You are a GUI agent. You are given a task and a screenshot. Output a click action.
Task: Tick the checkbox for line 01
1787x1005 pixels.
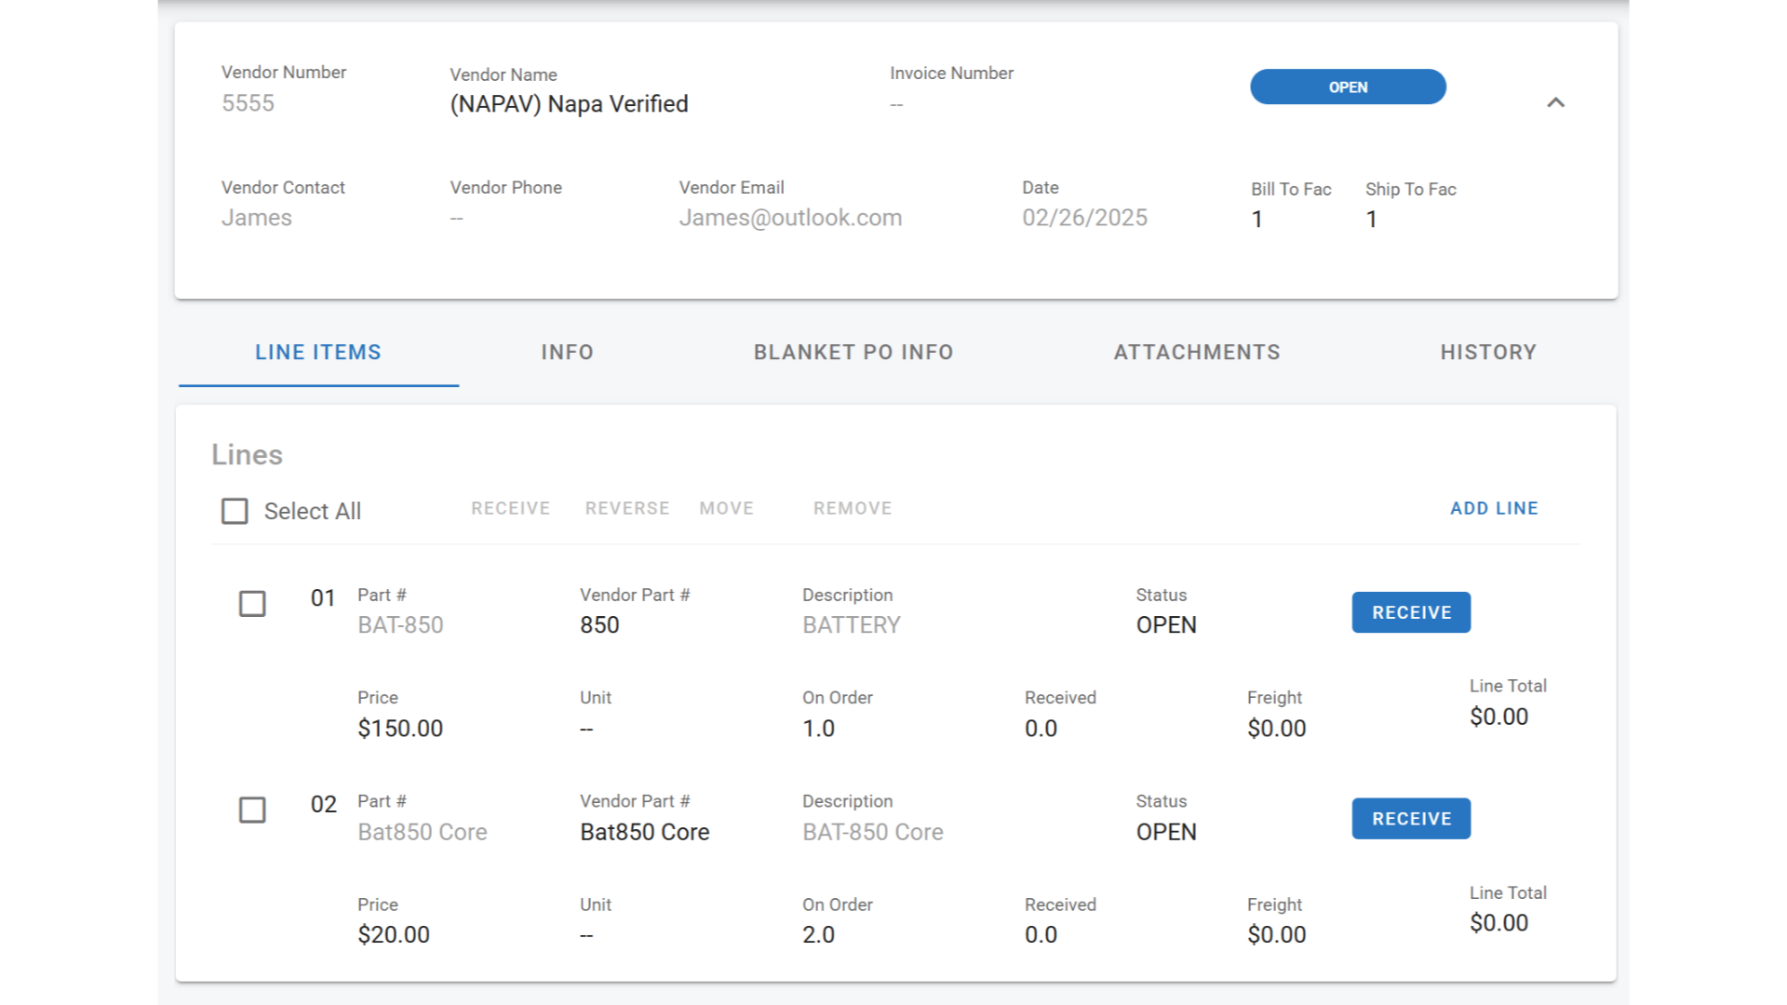(x=252, y=604)
